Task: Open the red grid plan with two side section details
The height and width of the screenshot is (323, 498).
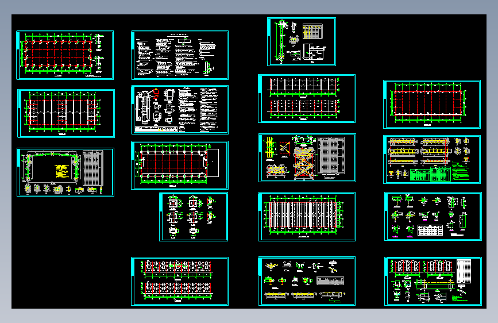Action: (65, 55)
